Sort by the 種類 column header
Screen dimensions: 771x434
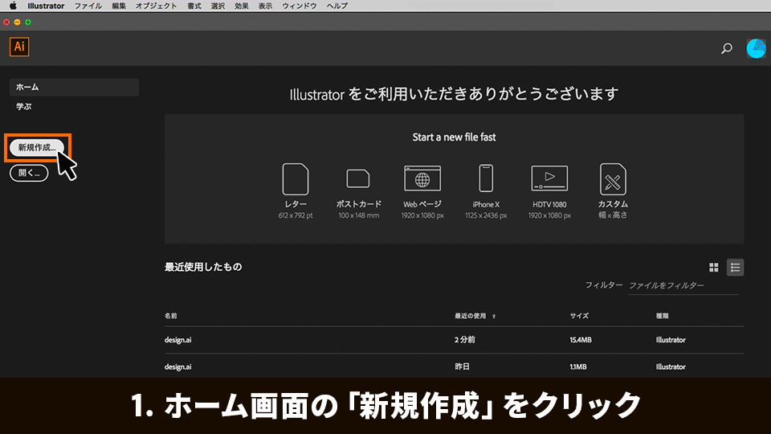(x=663, y=316)
